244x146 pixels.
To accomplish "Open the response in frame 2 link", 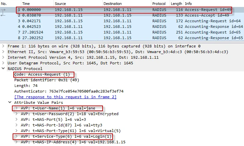I will click(65, 97).
